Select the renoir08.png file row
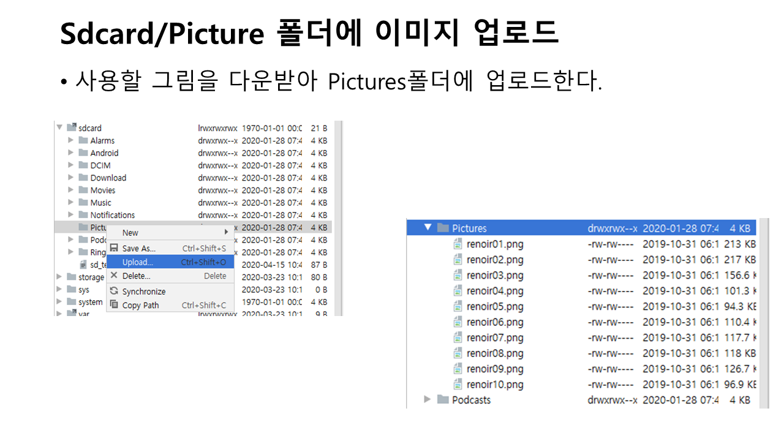 495,353
